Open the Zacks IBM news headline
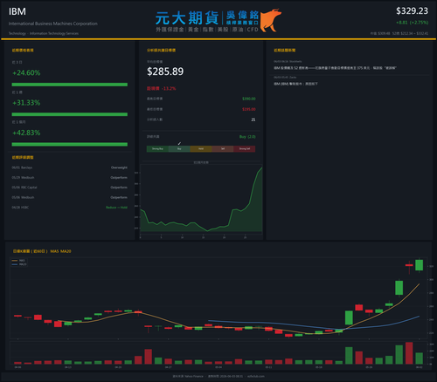Image resolution: width=437 pixels, height=382 pixels. [x=295, y=84]
